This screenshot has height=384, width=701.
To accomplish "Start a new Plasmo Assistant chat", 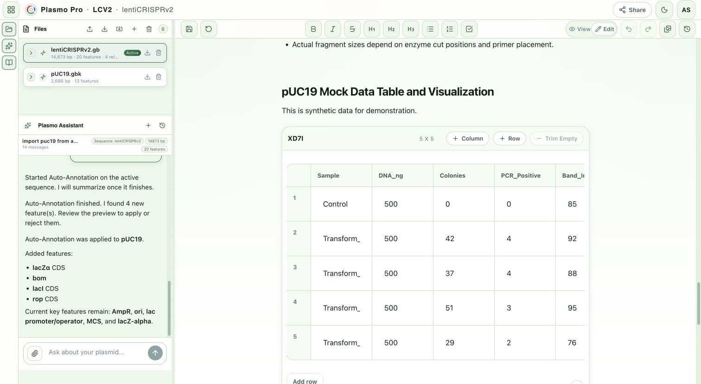I will tap(148, 125).
